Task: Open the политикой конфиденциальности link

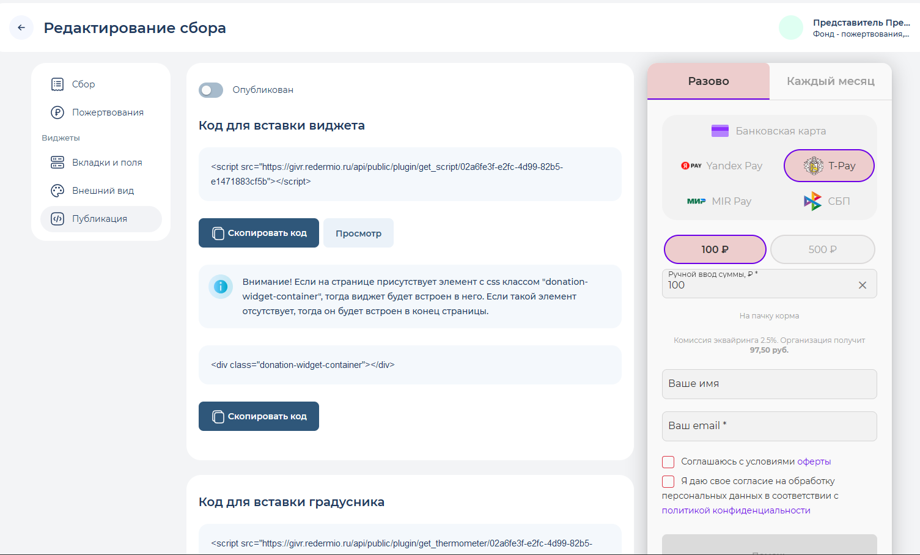Action: click(x=736, y=510)
